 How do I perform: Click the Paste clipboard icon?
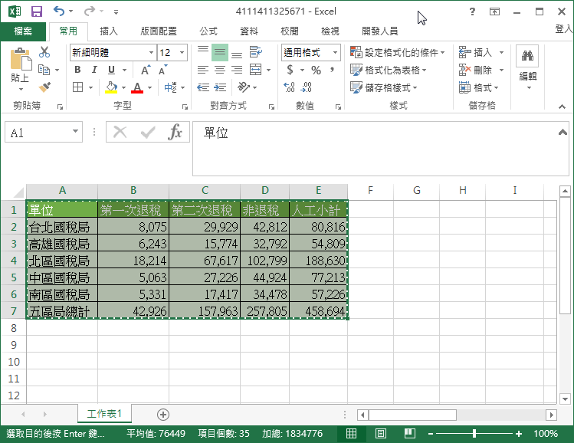pyautogui.click(x=21, y=59)
